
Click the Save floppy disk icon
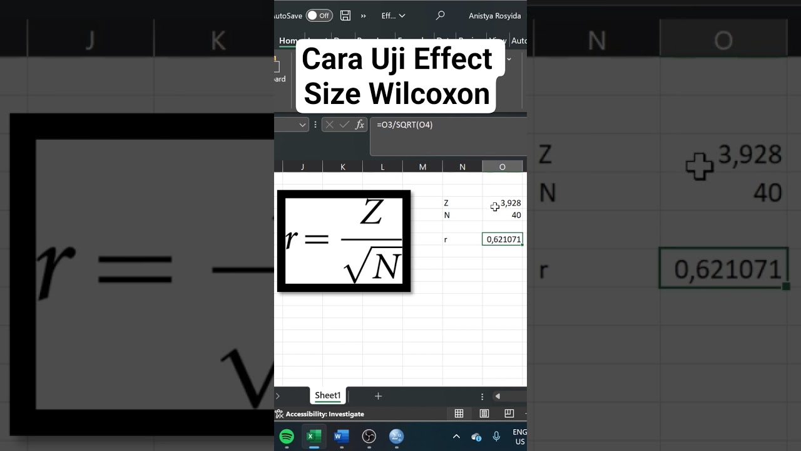pyautogui.click(x=345, y=16)
